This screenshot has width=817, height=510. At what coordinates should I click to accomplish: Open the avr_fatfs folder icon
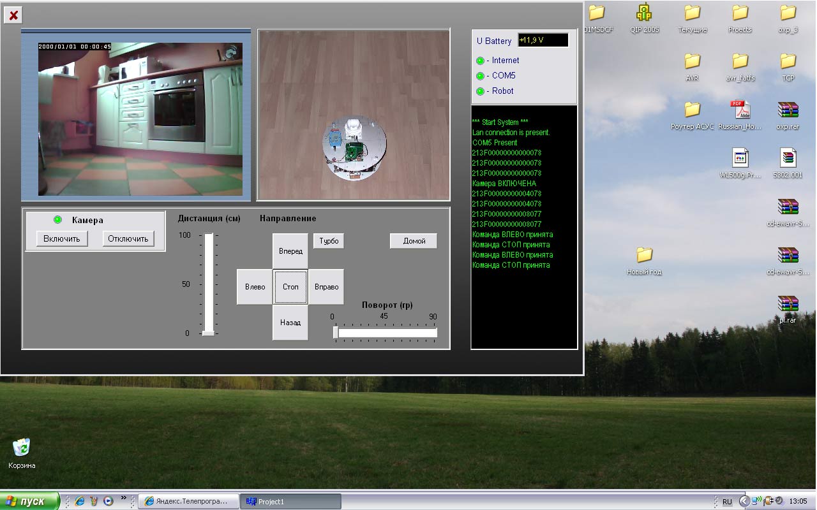(740, 61)
